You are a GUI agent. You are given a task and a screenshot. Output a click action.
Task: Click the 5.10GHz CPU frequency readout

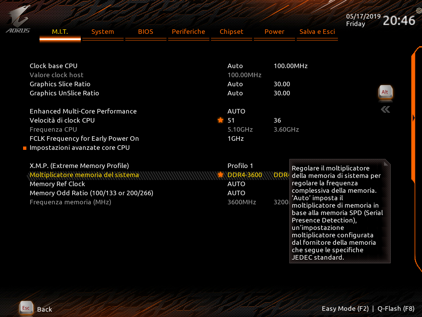240,130
